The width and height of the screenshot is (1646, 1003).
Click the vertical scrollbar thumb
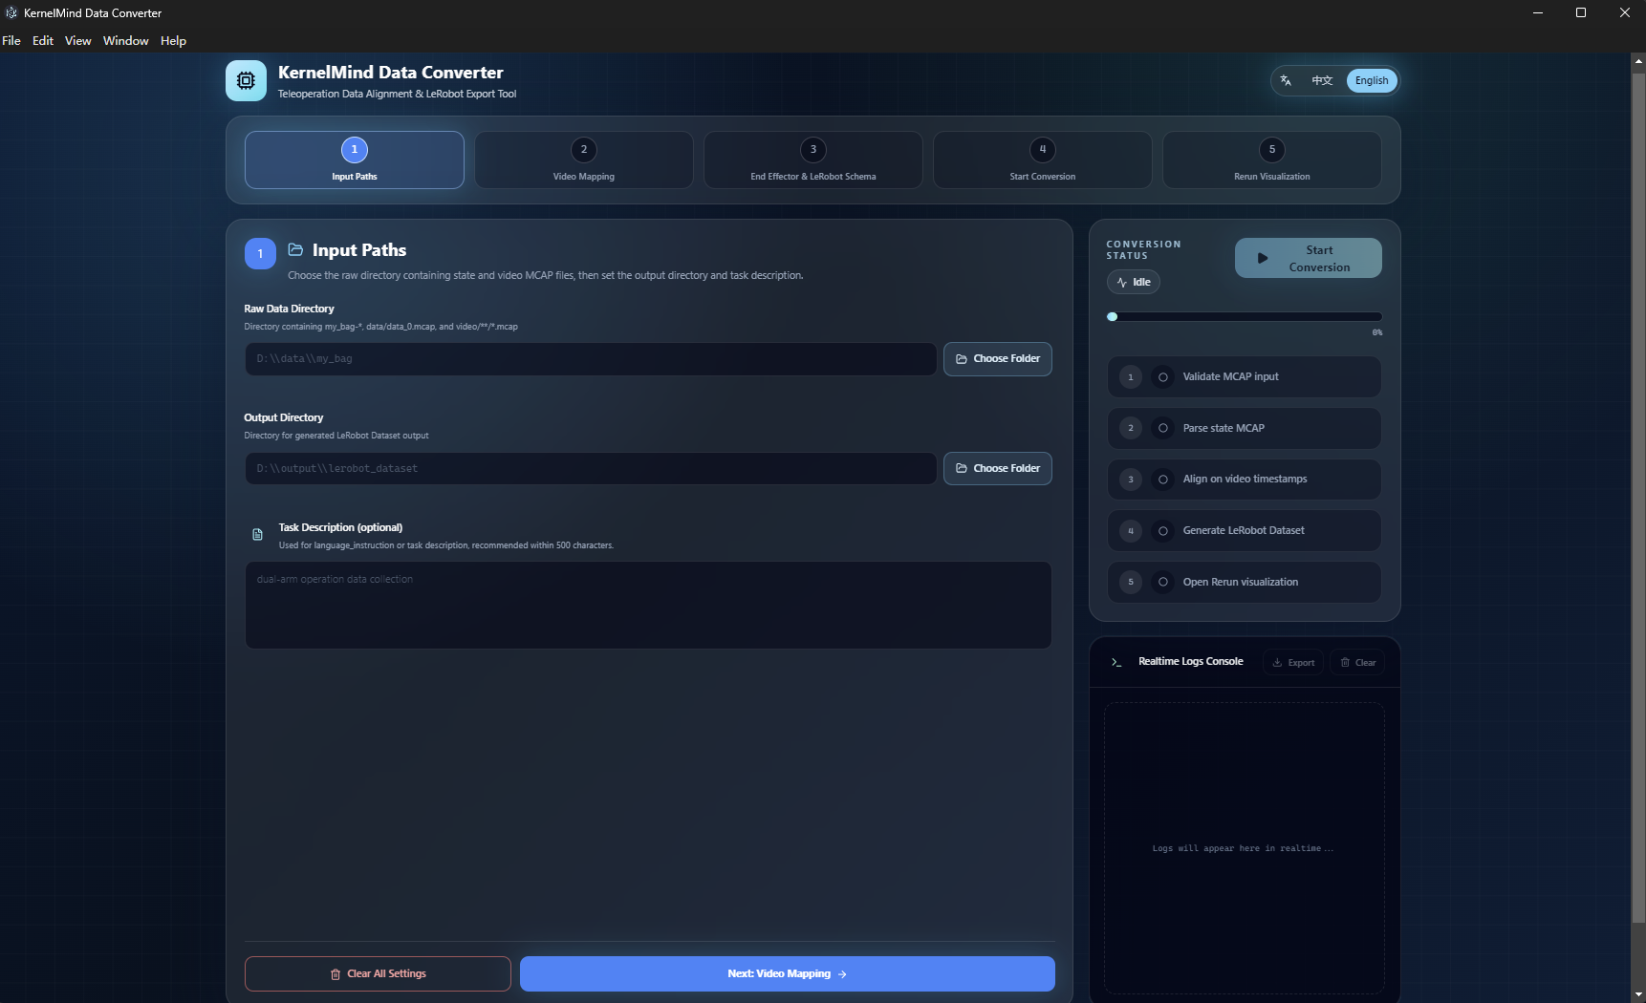point(1638,497)
